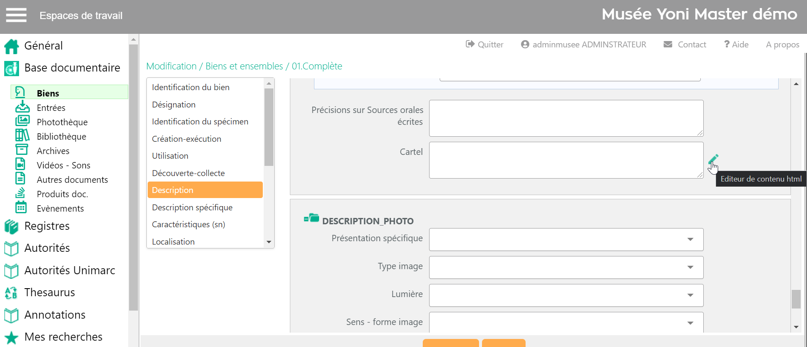Image resolution: width=807 pixels, height=347 pixels.
Task: Expand the Type image dropdown
Action: pyautogui.click(x=566, y=267)
